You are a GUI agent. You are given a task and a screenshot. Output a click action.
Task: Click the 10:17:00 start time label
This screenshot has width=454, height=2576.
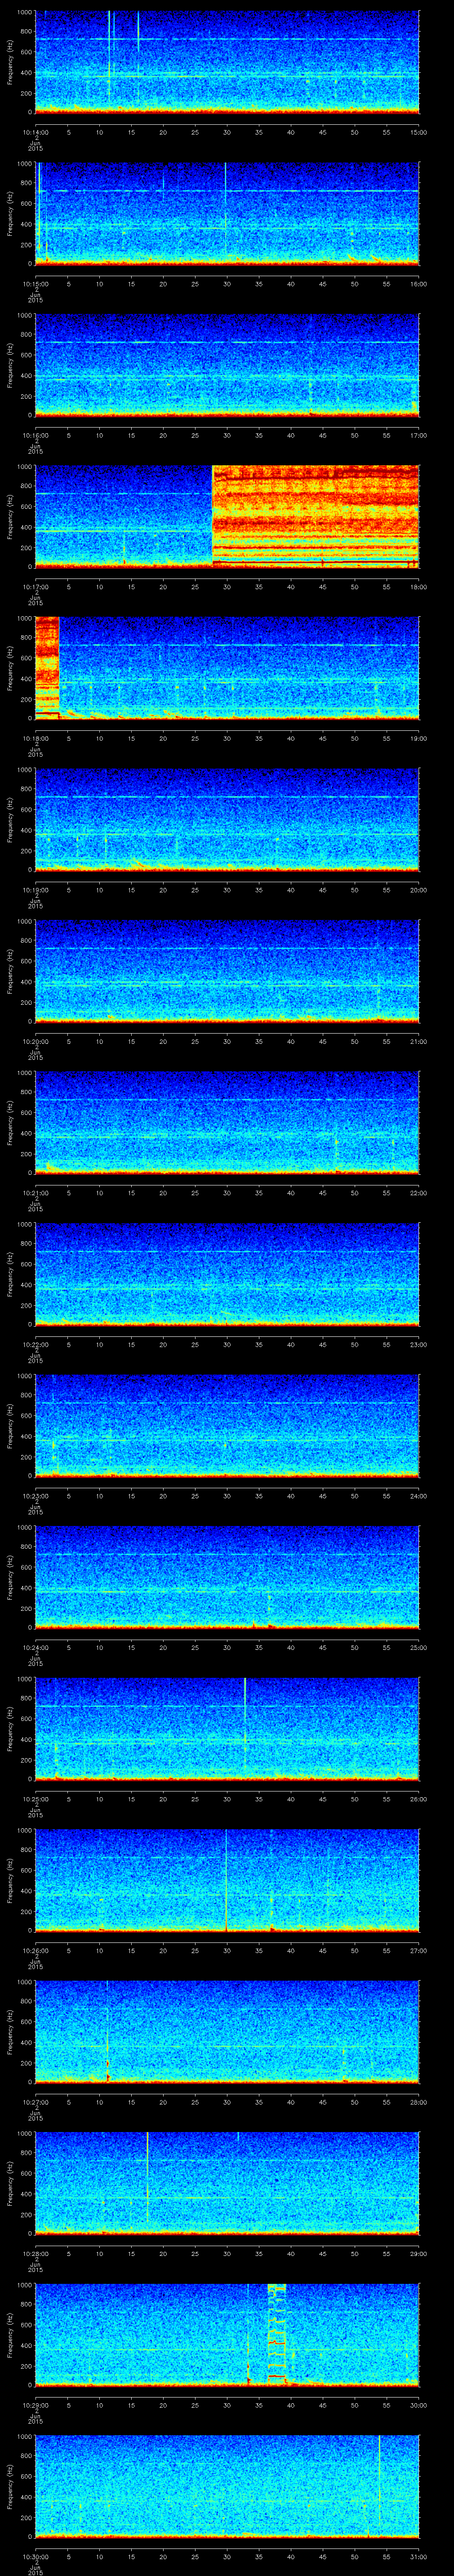[x=35, y=587]
